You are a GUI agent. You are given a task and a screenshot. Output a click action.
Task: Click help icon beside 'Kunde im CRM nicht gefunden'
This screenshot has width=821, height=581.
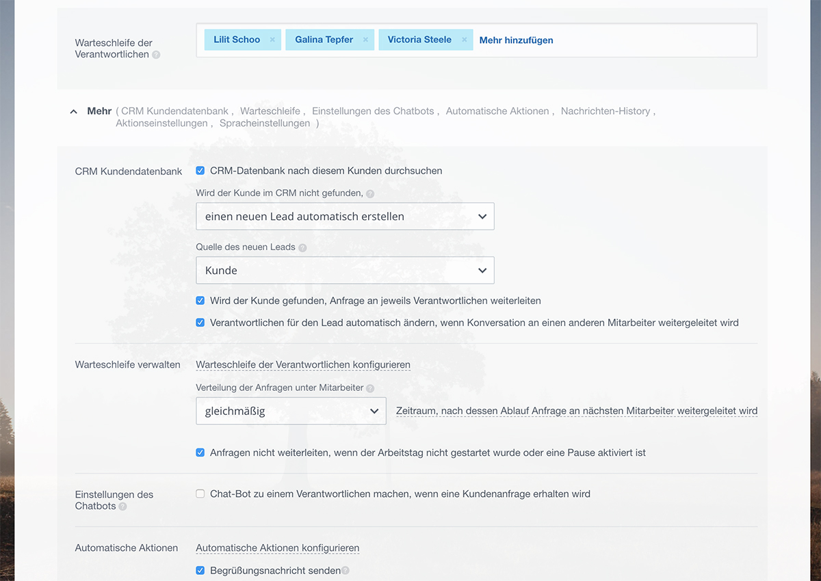[370, 194]
